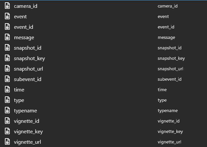
Task: Select the type field name
Action: 19,100
